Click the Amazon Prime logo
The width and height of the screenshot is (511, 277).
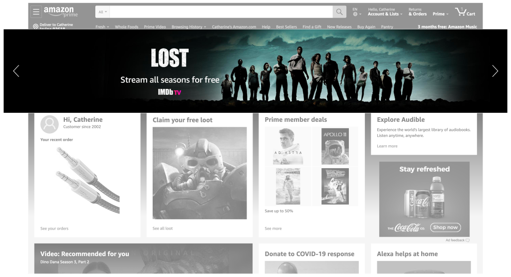point(60,12)
